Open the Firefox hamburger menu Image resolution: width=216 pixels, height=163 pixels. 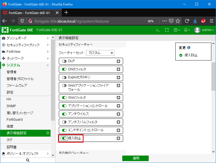pos(211,21)
